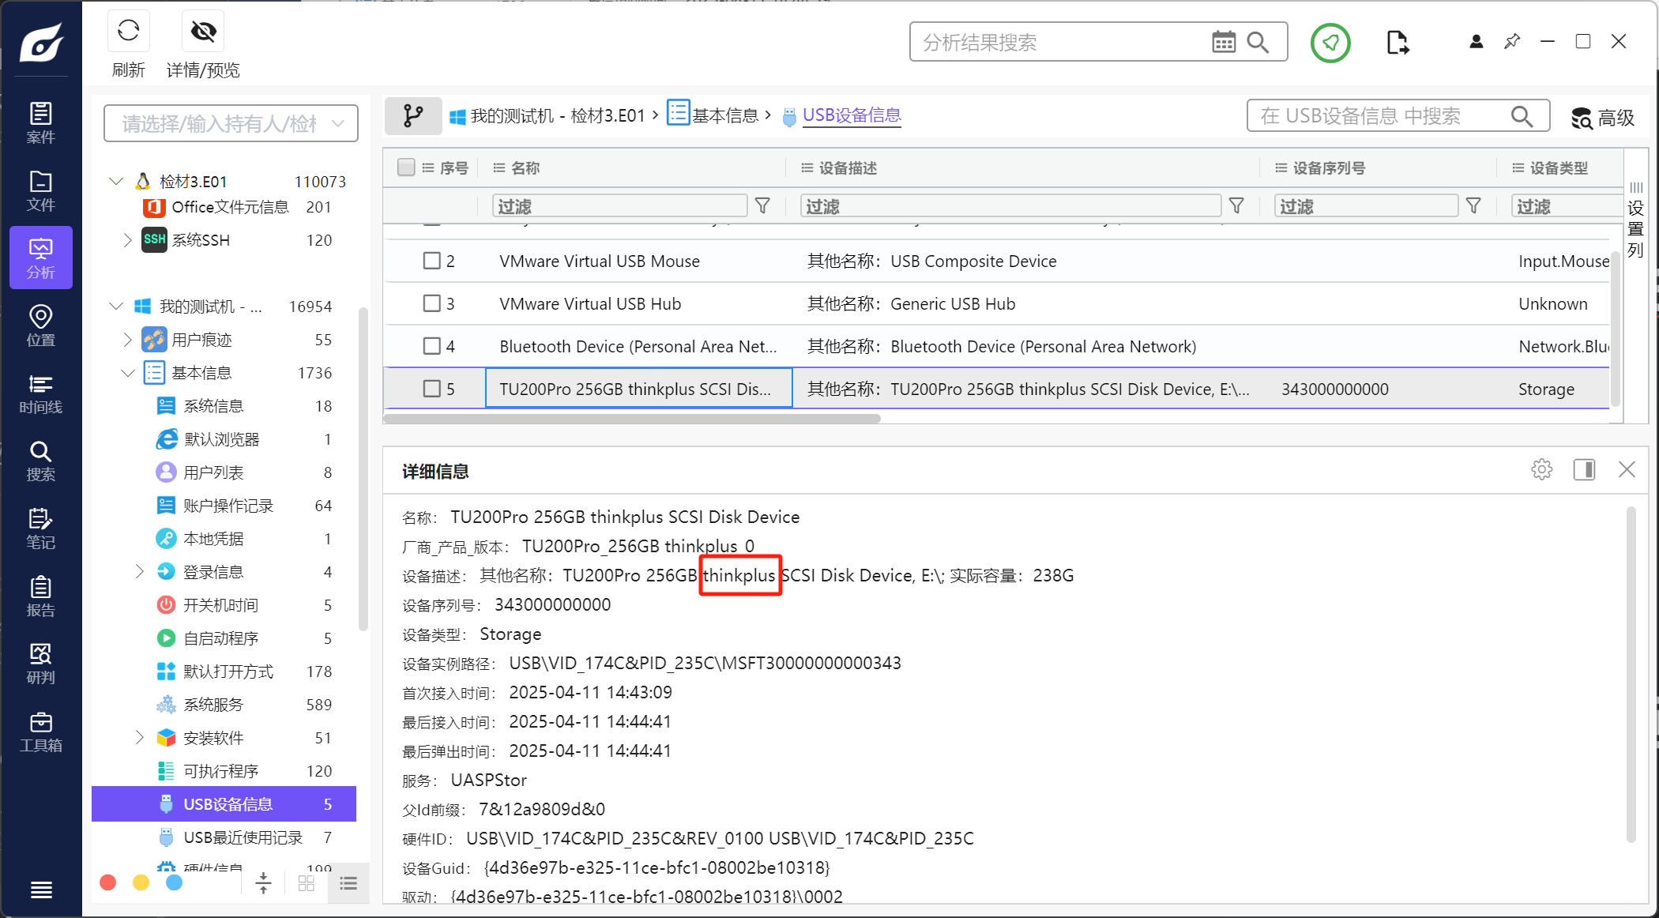Screen dimensions: 1659x918
Task: Check the VMware Virtual USB Hub row checkbox
Action: pos(431,303)
